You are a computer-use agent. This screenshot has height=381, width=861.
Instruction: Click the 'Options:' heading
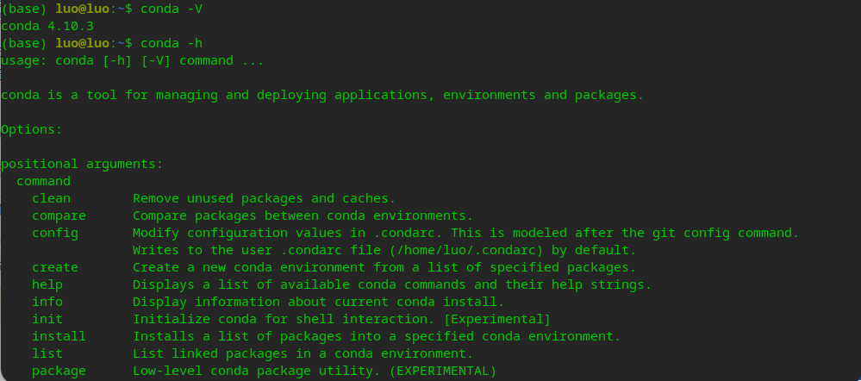tap(32, 129)
